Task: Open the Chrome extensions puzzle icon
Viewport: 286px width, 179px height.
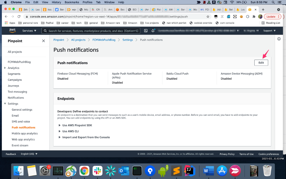Action: click(254, 17)
